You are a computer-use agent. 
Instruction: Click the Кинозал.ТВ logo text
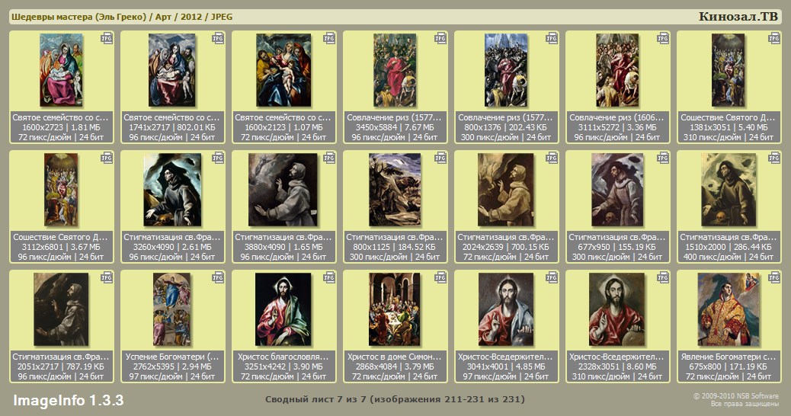738,17
